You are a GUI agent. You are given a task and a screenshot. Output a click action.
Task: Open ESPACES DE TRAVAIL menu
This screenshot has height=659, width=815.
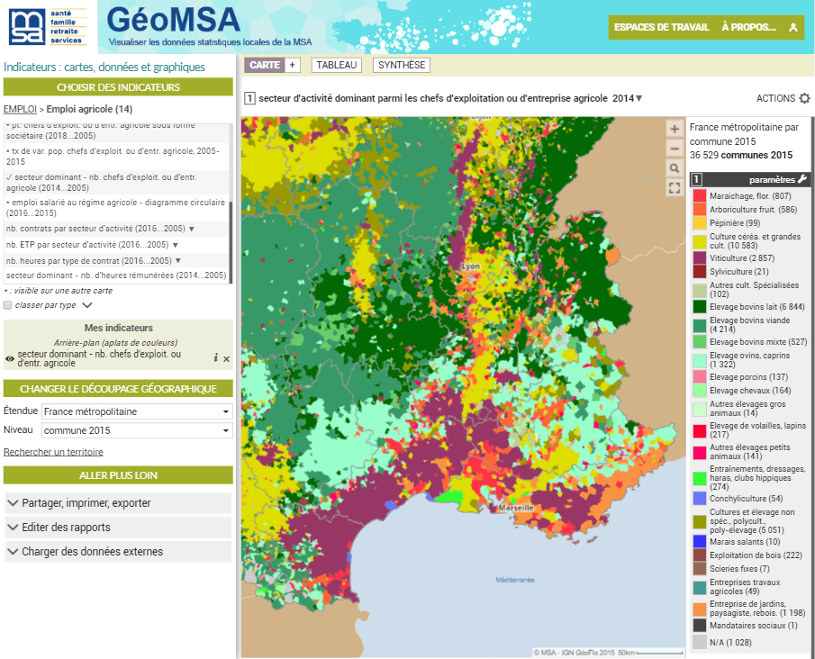[x=661, y=28]
